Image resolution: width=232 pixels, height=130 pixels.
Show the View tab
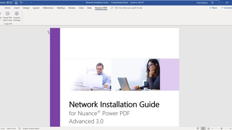click(81, 8)
